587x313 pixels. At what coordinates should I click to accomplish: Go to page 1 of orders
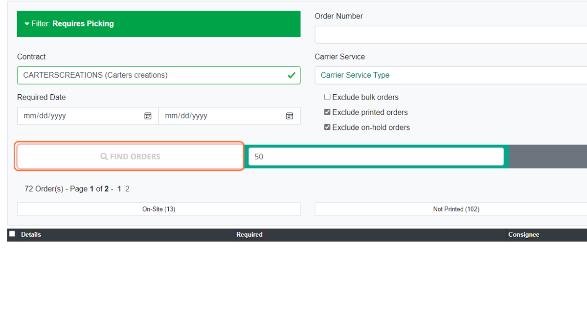[x=119, y=189]
